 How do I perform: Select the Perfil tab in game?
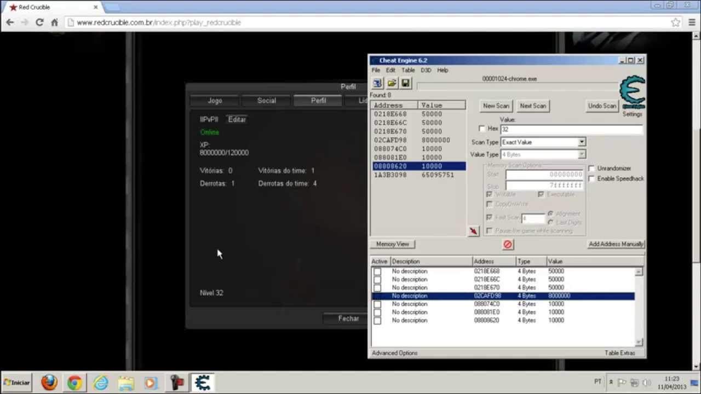tap(318, 101)
